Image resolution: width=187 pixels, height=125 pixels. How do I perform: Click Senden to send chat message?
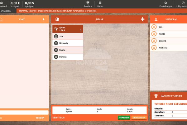(40, 118)
